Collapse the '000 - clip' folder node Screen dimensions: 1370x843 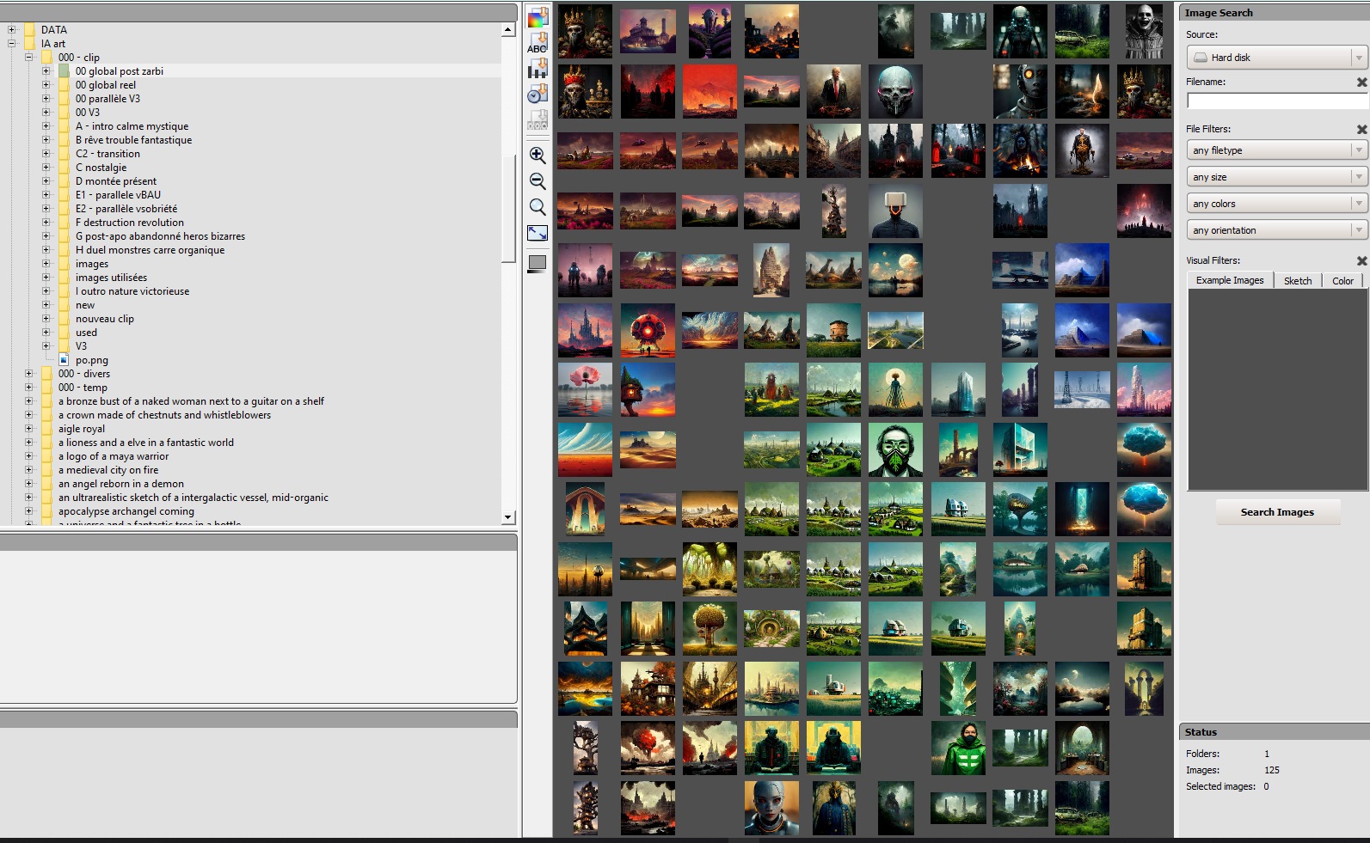click(x=29, y=58)
